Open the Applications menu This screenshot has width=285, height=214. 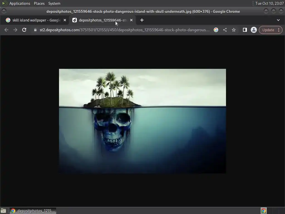tap(20, 3)
